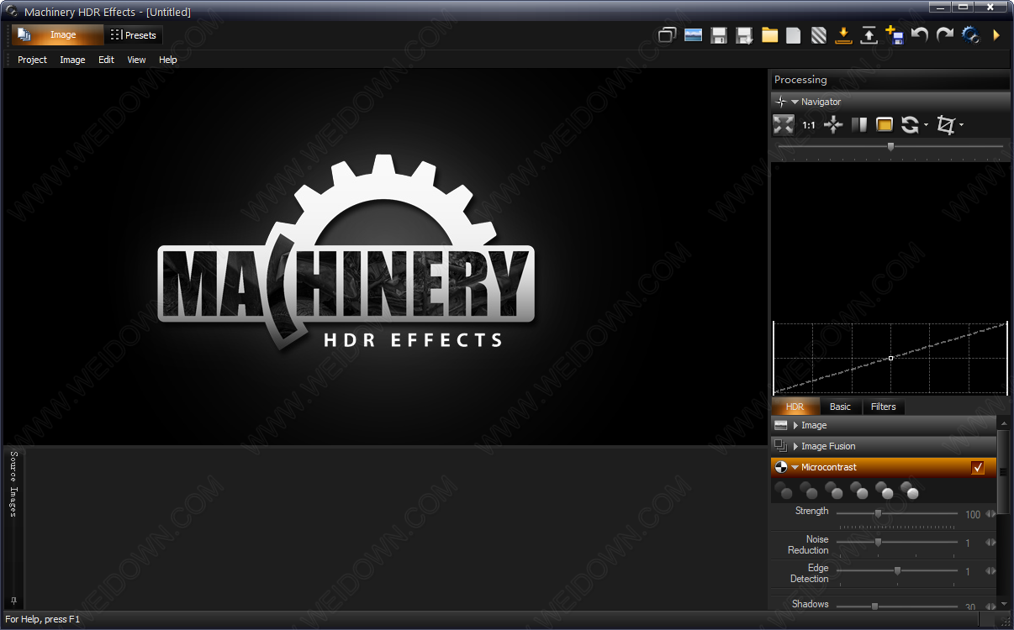Collapse the Navigator panel

(x=795, y=102)
